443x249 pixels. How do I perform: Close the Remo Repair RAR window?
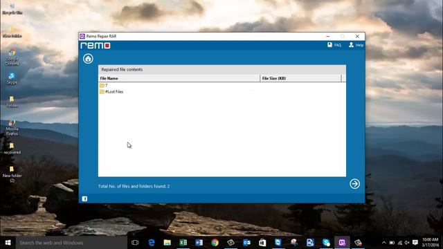pyautogui.click(x=357, y=37)
